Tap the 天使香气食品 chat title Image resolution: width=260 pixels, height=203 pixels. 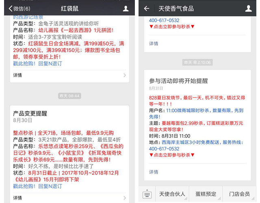(x=176, y=9)
